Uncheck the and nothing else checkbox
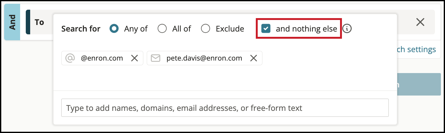The height and width of the screenshot is (133, 445). click(266, 29)
